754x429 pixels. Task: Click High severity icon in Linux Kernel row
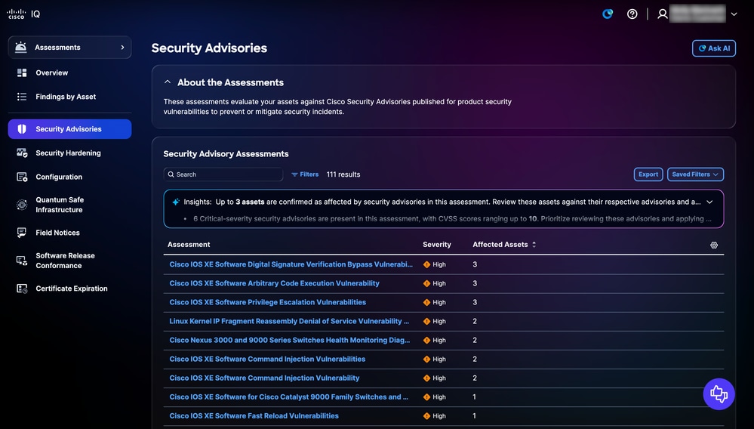426,321
